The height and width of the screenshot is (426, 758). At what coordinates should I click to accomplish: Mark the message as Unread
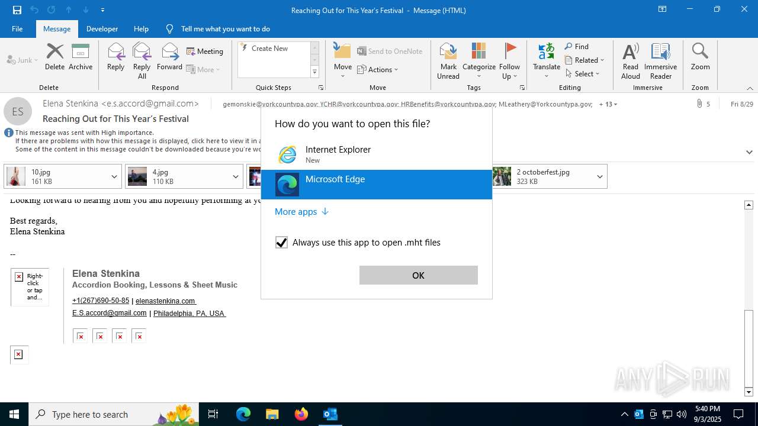click(448, 61)
